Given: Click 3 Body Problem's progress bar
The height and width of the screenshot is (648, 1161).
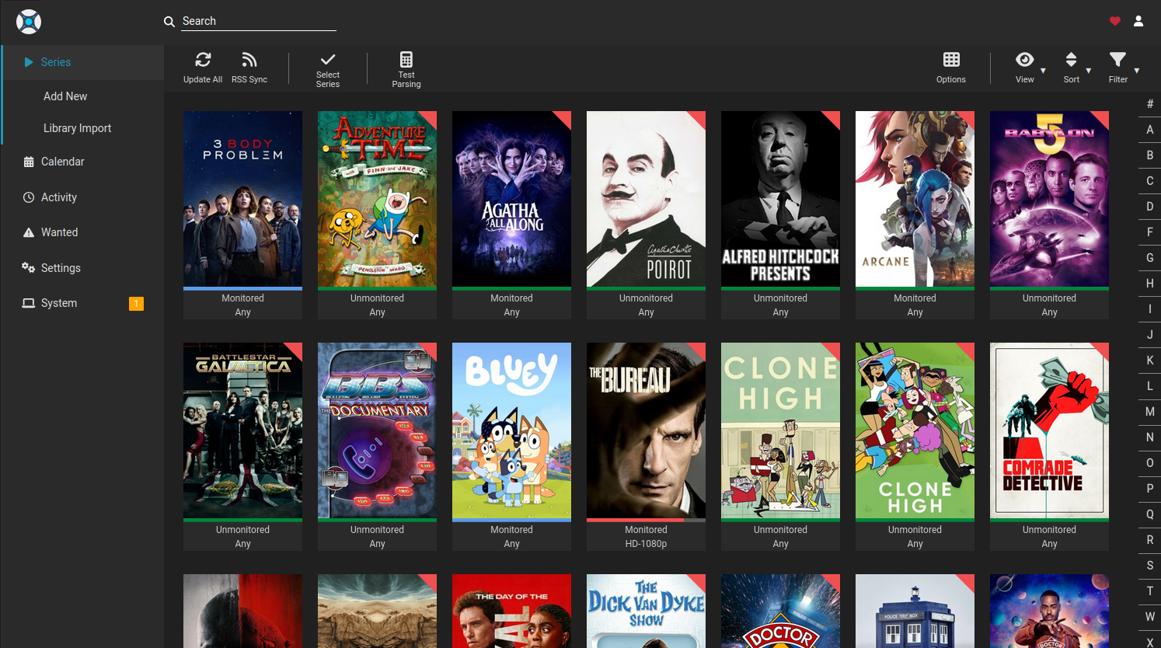Looking at the screenshot, I should [242, 288].
